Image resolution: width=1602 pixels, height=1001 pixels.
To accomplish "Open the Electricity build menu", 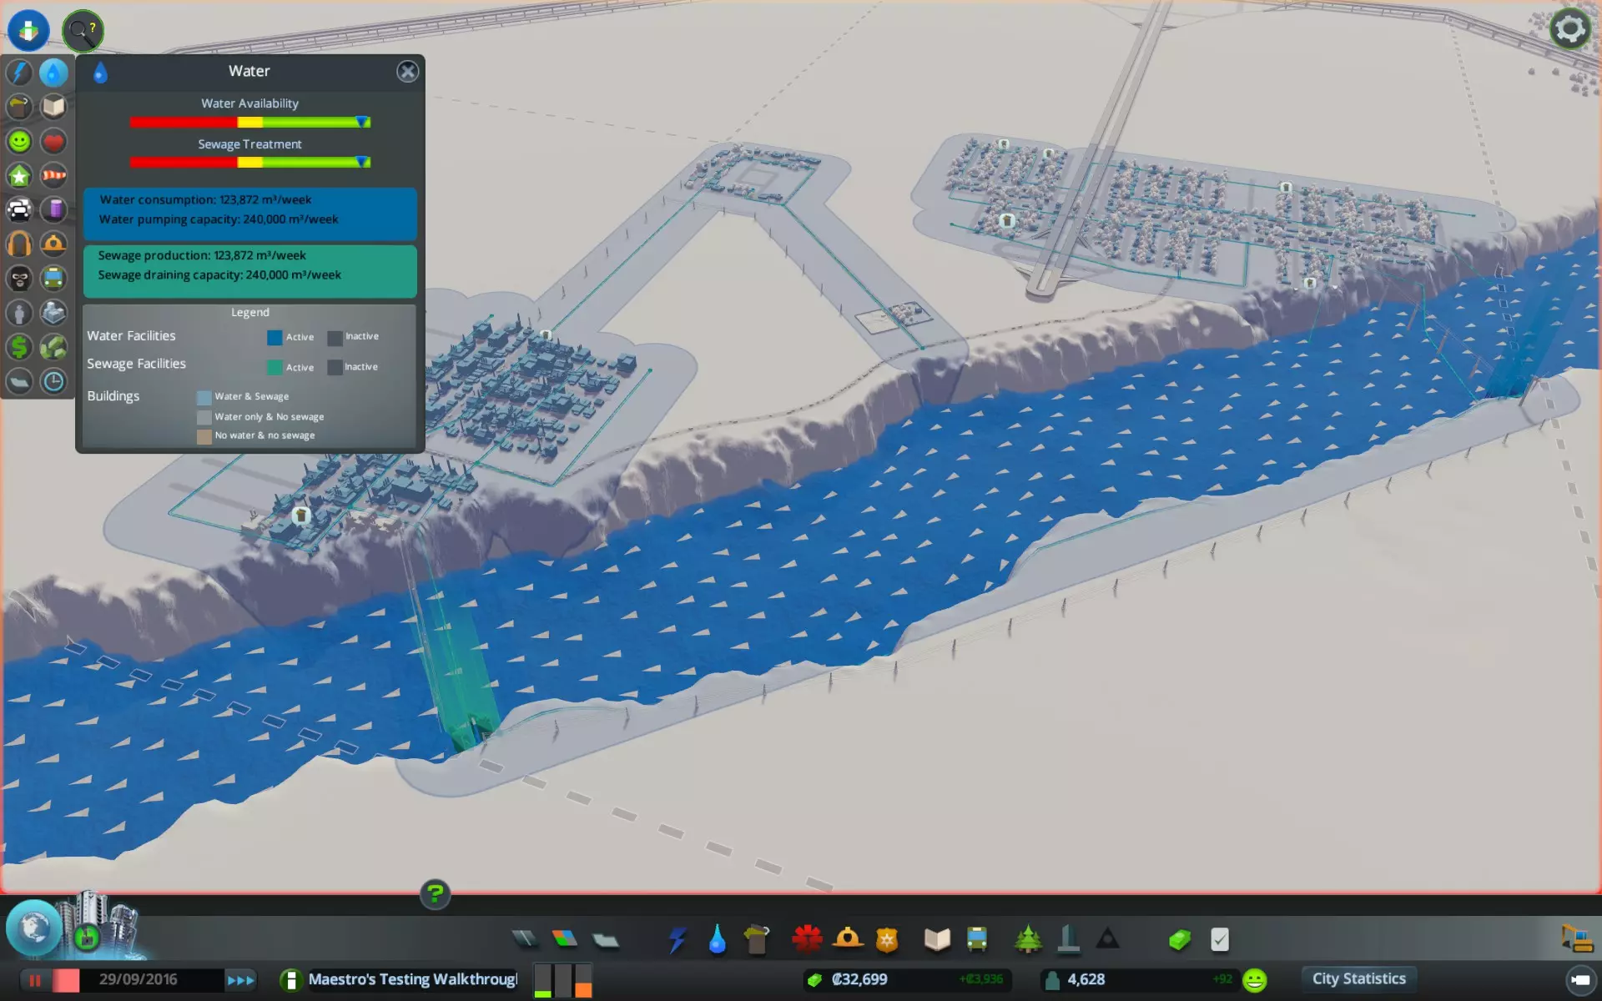I will 677,939.
